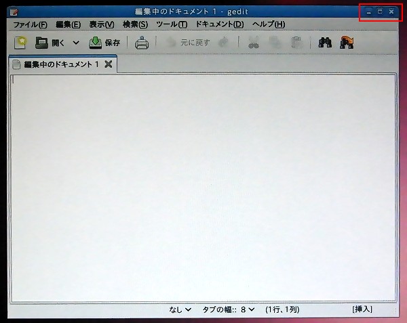407x323 pixels.
Task: Maximize the gedit window
Action: [x=380, y=12]
